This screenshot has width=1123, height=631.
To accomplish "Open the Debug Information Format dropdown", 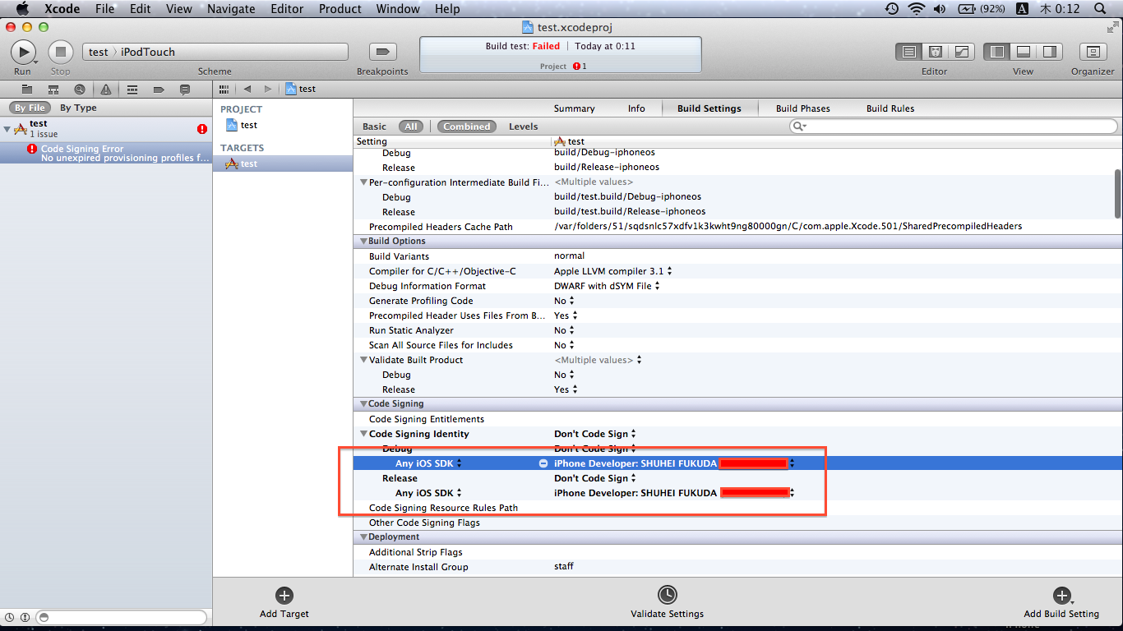I will pyautogui.click(x=607, y=286).
